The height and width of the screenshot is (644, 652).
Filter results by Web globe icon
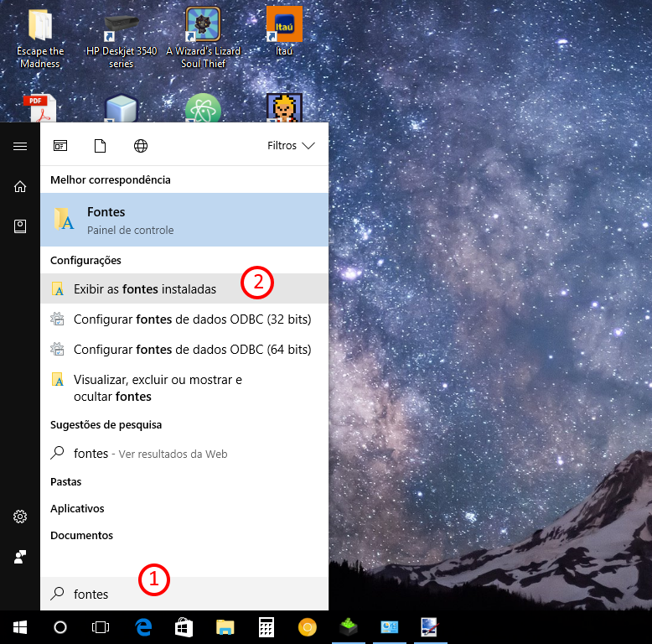[x=141, y=146]
